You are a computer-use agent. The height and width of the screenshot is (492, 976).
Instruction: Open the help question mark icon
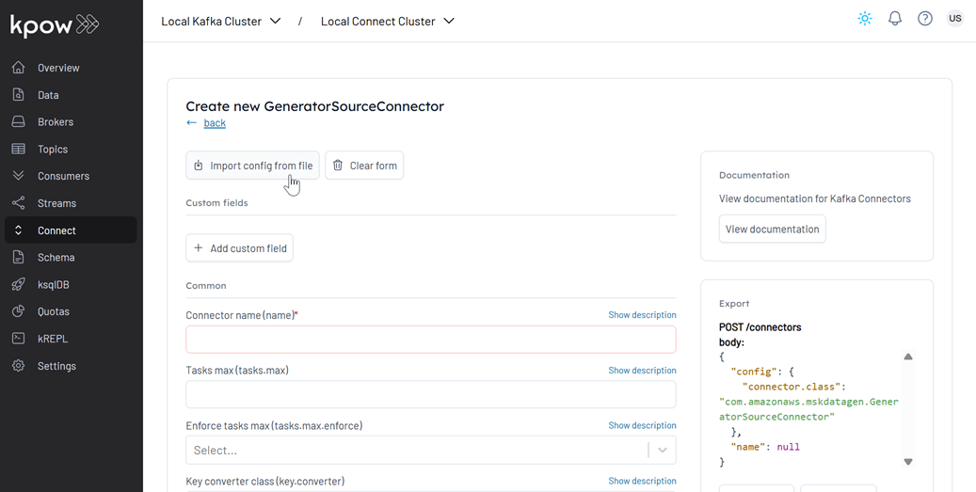925,19
